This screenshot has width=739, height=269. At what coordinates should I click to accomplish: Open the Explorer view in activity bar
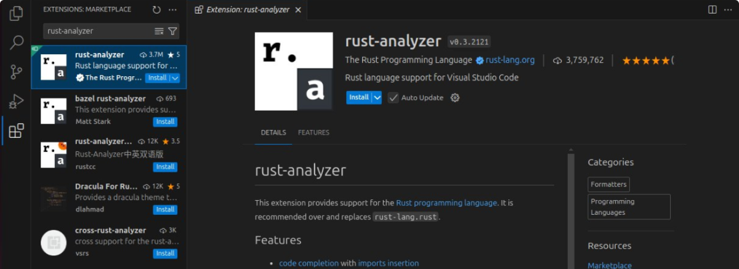click(x=17, y=13)
